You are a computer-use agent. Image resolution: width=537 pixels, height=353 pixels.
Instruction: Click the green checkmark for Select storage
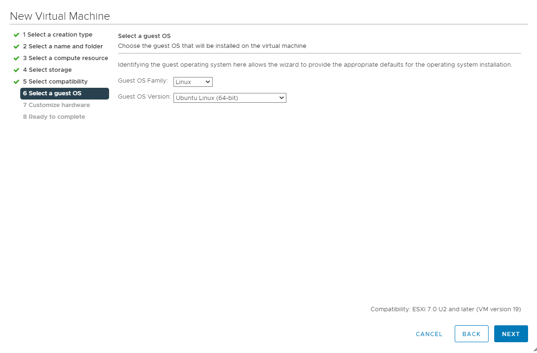point(16,70)
